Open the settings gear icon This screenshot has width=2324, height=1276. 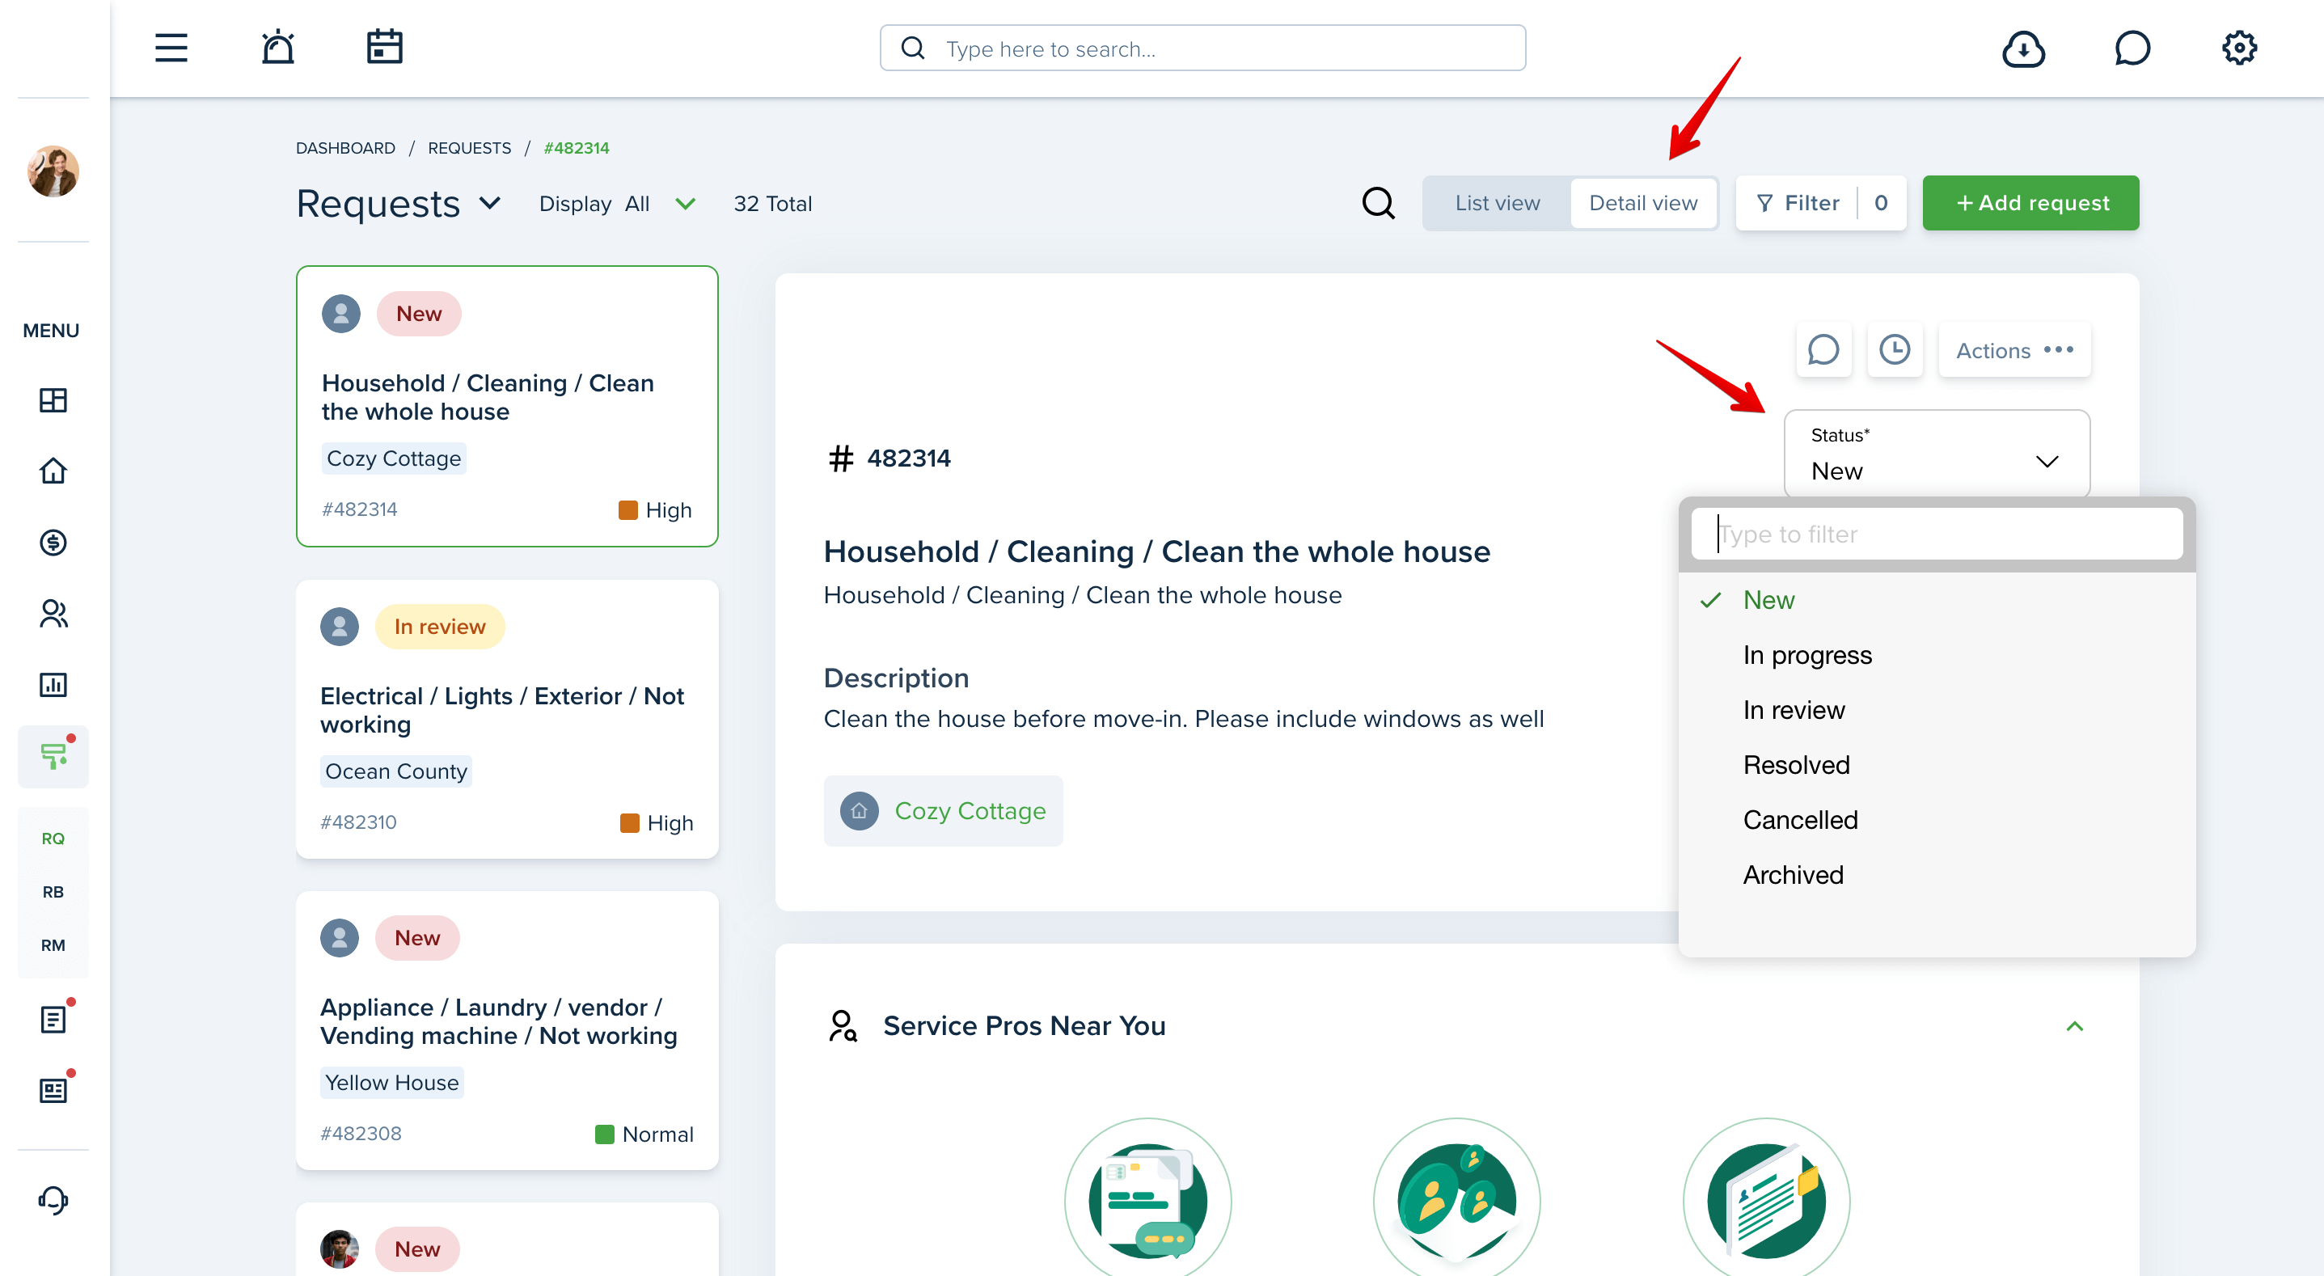(2238, 49)
